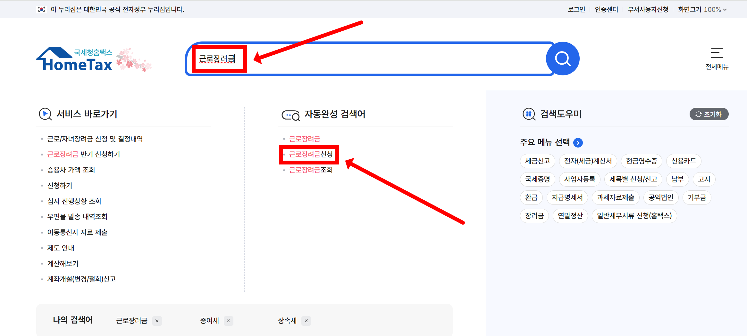Select 일반세무서류 신청(홈택스) chip
This screenshot has width=747, height=336.
pos(634,216)
